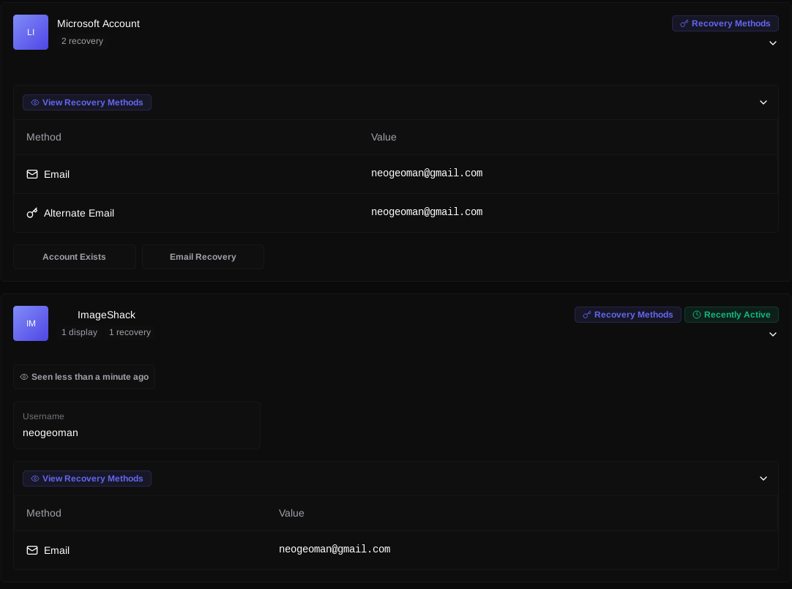Screen dimensions: 792x589
Task: Click key icon in Microsoft Recovery Methods badge
Action: 684,23
